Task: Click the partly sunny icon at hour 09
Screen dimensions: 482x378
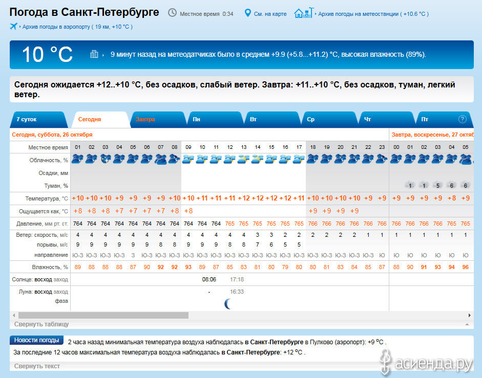Action: click(x=188, y=159)
